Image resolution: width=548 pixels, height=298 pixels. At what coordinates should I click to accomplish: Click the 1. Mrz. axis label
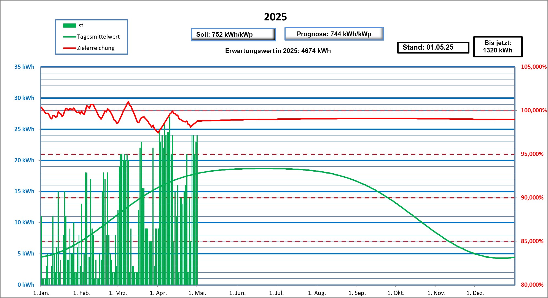click(118, 293)
